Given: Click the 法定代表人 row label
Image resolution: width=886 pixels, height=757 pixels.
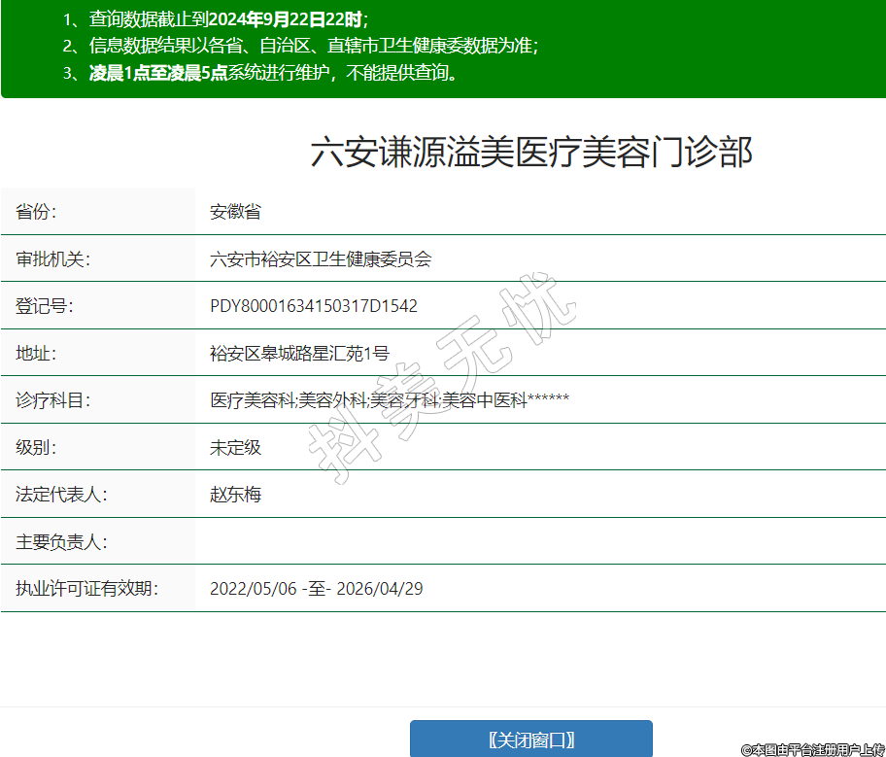Looking at the screenshot, I should 61,495.
